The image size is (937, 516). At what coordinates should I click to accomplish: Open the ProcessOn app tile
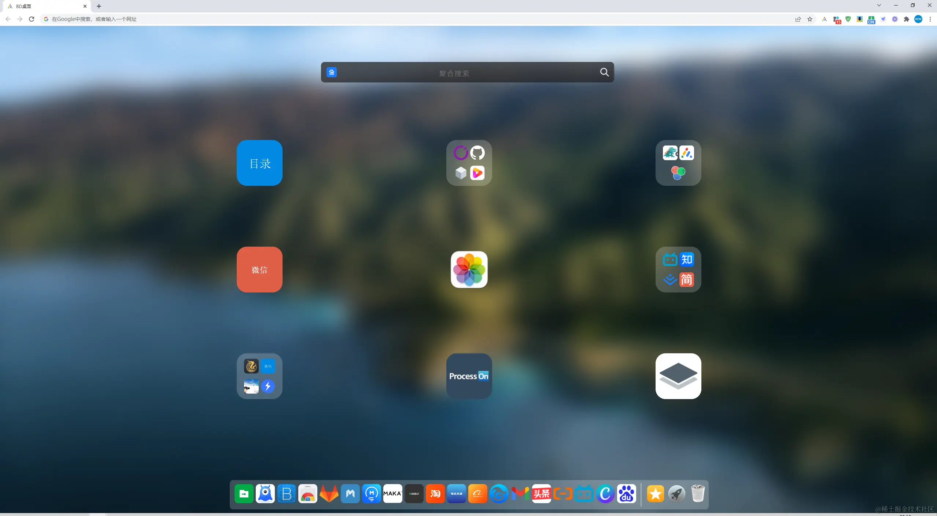tap(469, 376)
